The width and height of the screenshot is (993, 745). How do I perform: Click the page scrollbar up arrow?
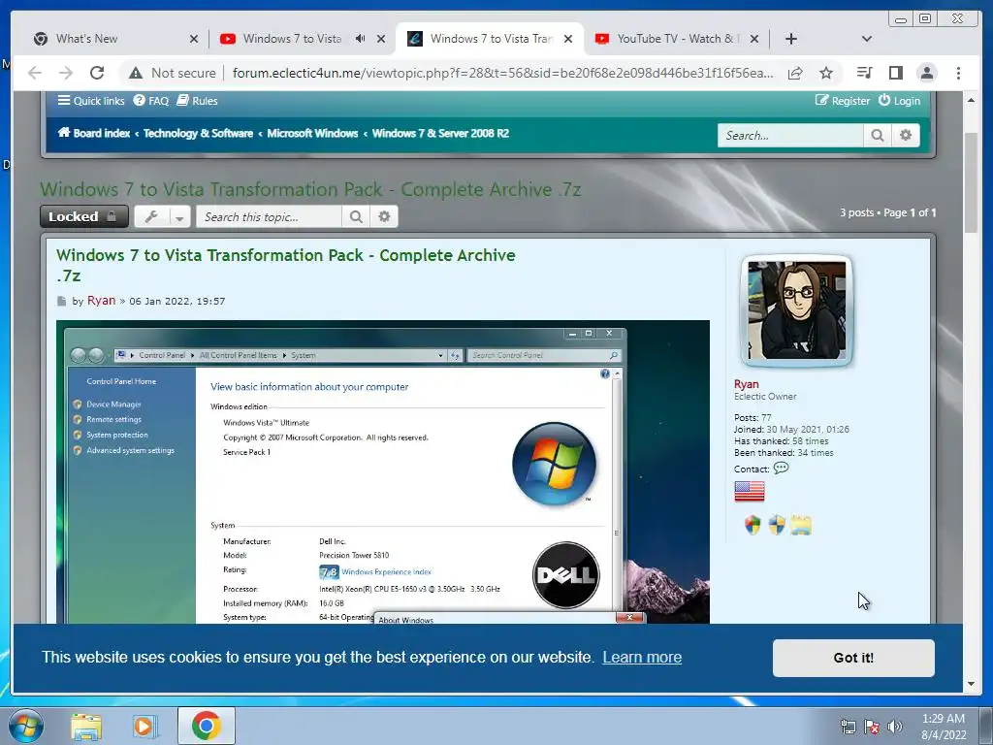pyautogui.click(x=972, y=100)
